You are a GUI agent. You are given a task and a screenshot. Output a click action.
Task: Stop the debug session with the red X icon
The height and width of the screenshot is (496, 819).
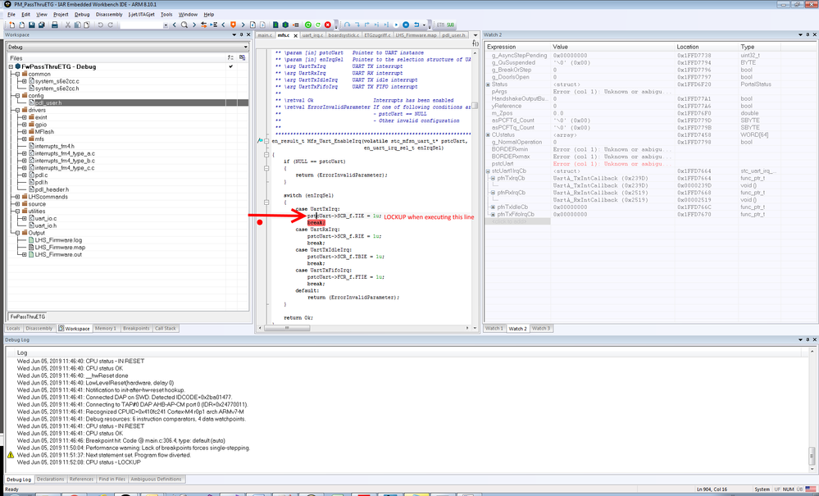tap(327, 24)
